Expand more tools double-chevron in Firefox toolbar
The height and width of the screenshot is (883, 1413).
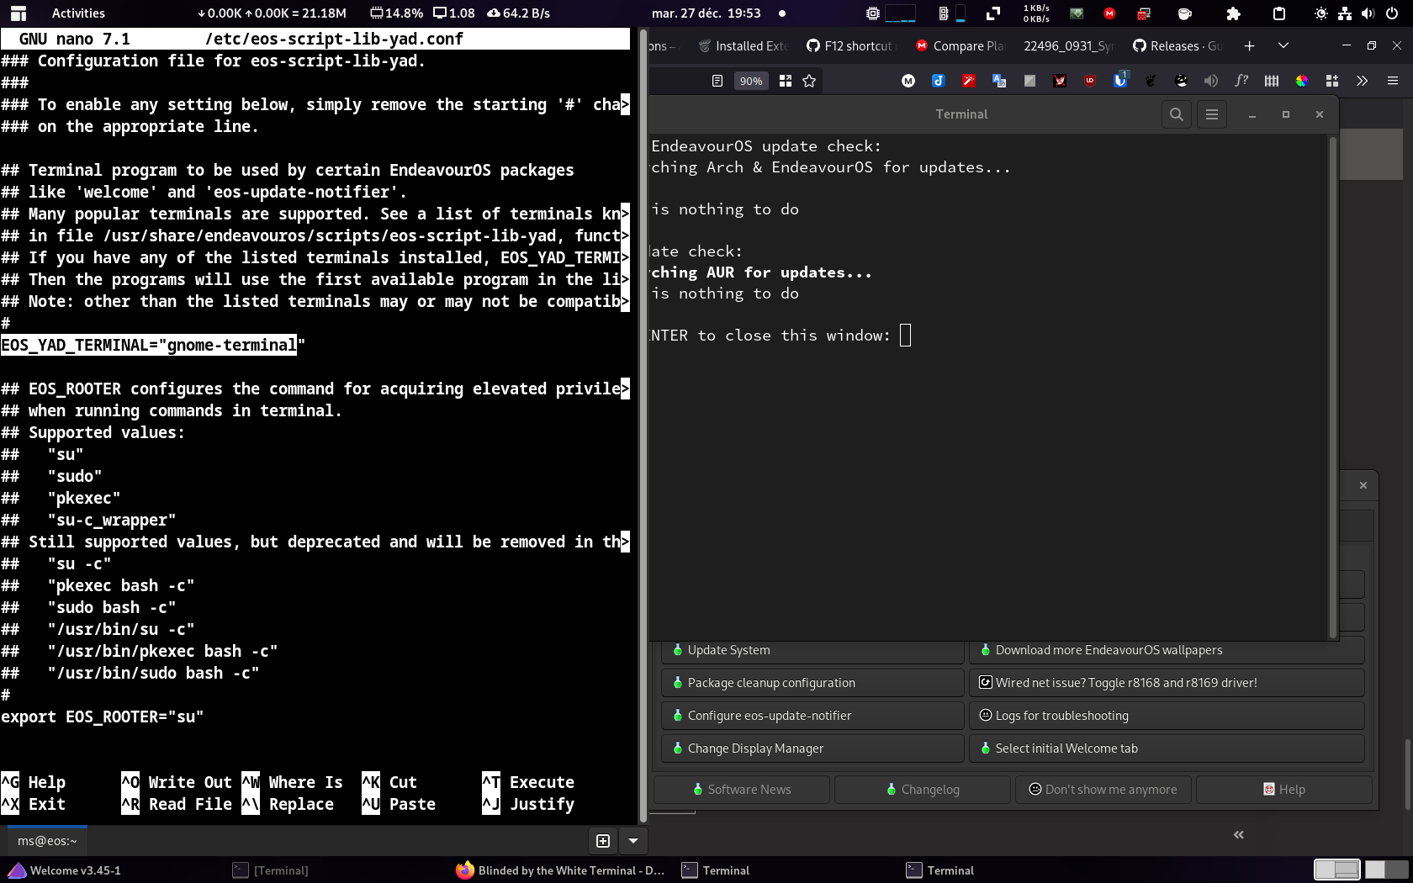[x=1363, y=81]
